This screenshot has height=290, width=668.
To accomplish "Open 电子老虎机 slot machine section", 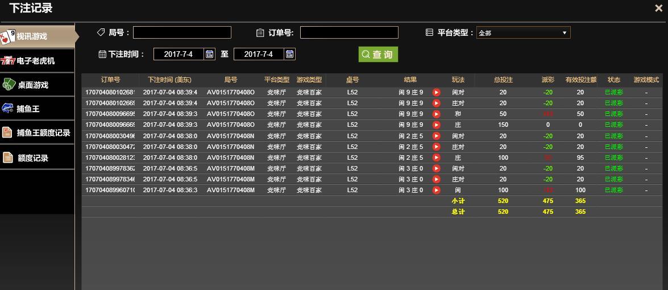I will click(37, 61).
